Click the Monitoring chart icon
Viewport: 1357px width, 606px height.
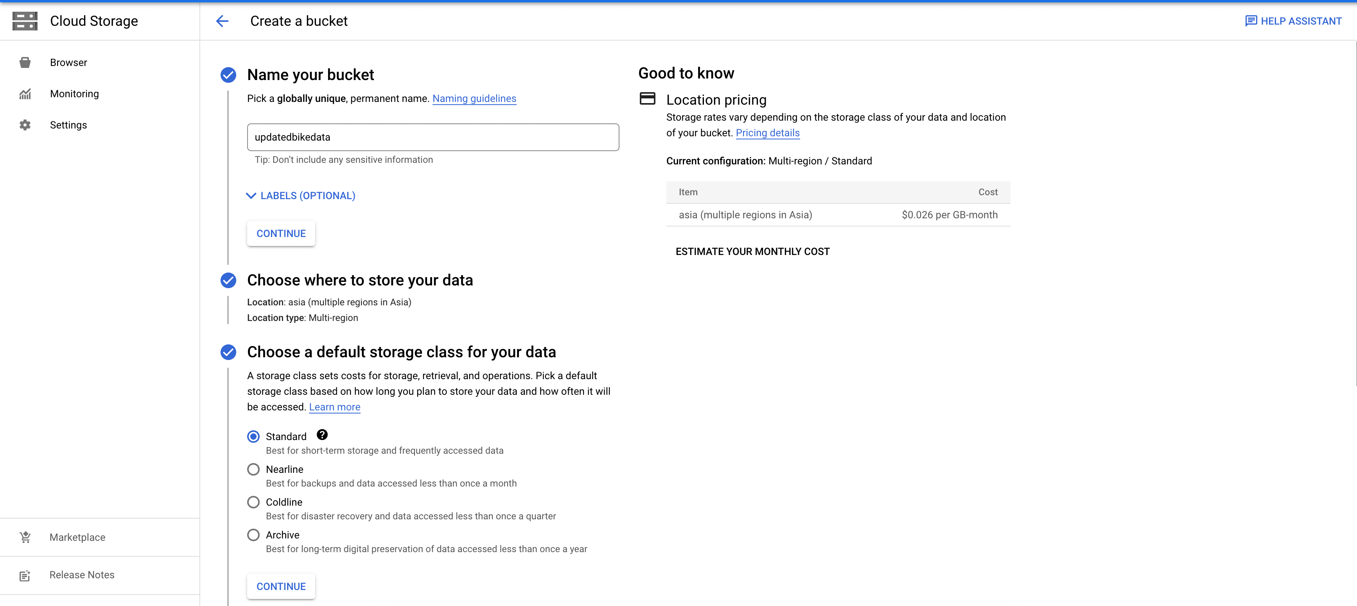25,94
